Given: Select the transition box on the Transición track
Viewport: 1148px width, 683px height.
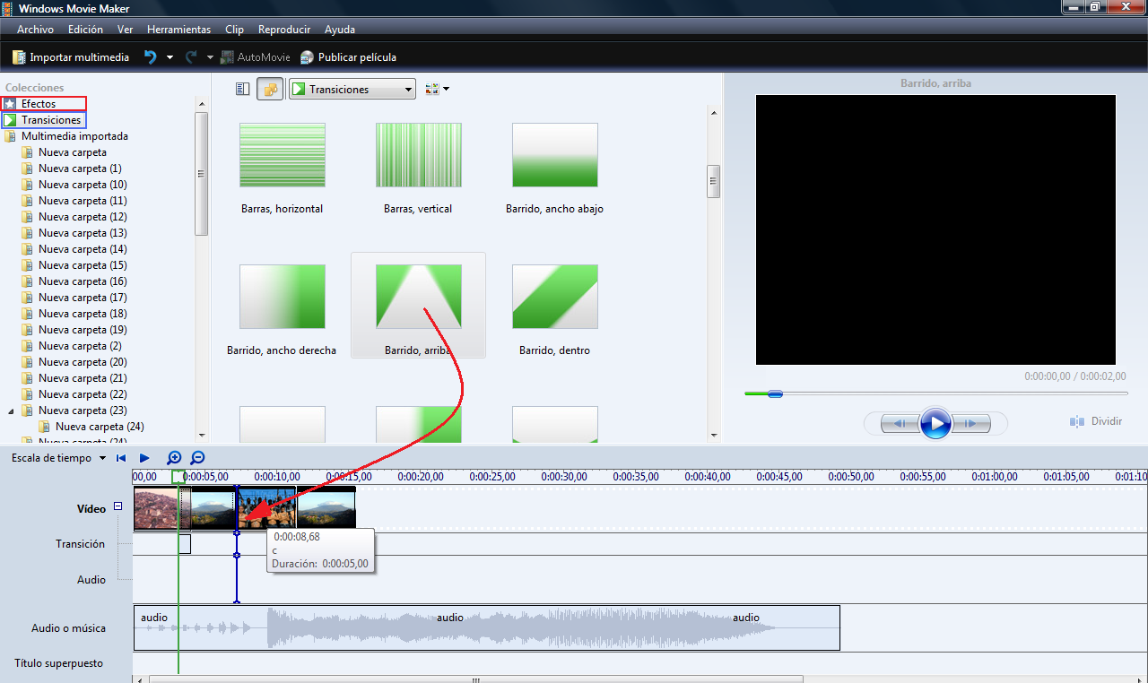Looking at the screenshot, I should (185, 544).
